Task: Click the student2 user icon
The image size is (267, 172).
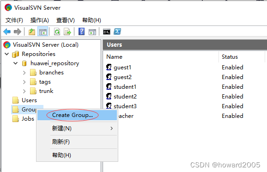Action: tap(109, 97)
